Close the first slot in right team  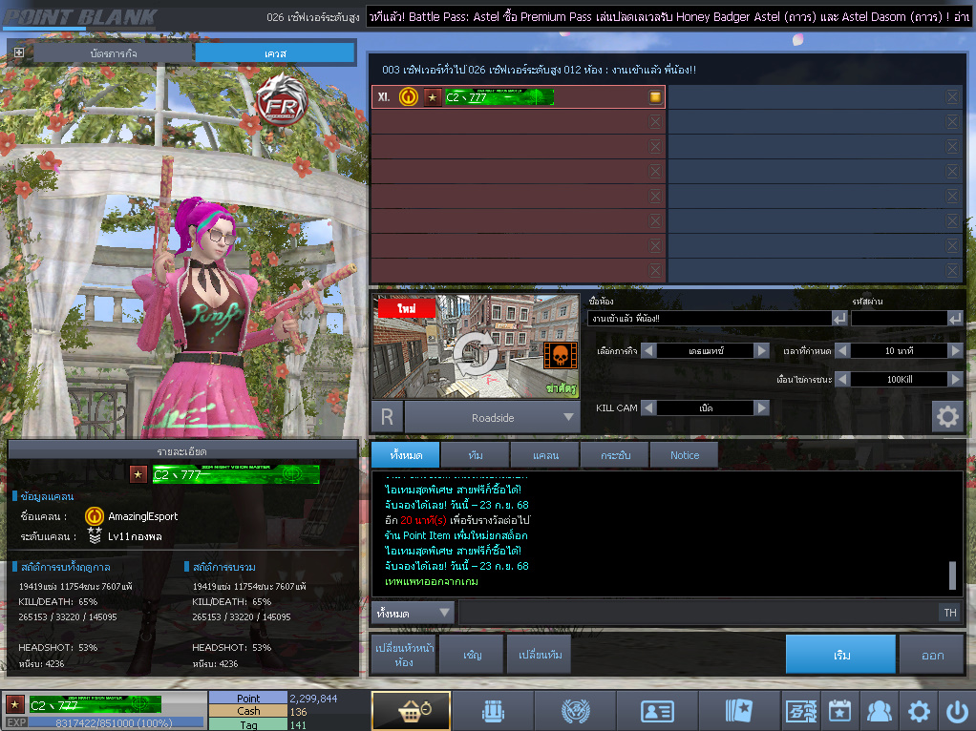(x=952, y=97)
